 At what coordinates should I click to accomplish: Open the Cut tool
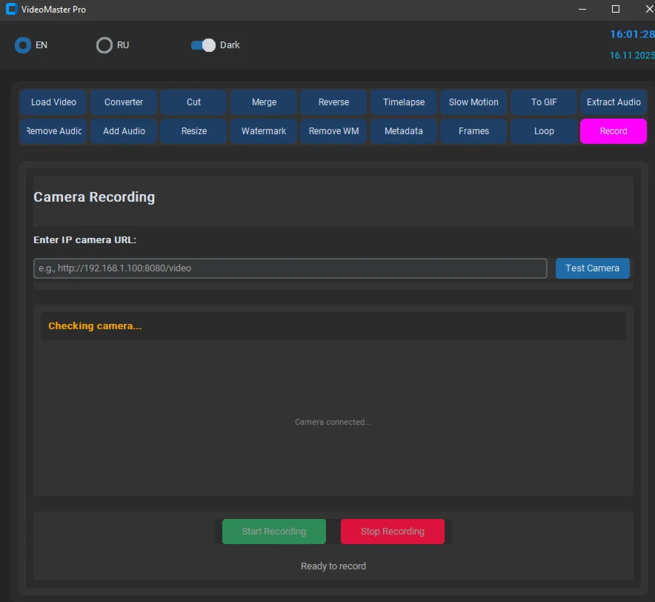coord(193,102)
